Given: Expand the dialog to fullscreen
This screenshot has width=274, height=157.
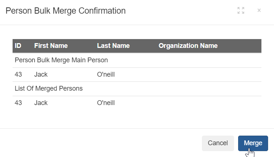Looking at the screenshot, I should (x=241, y=10).
